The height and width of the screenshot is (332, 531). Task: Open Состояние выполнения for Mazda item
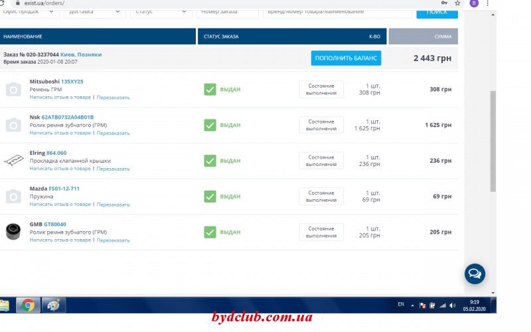321,197
